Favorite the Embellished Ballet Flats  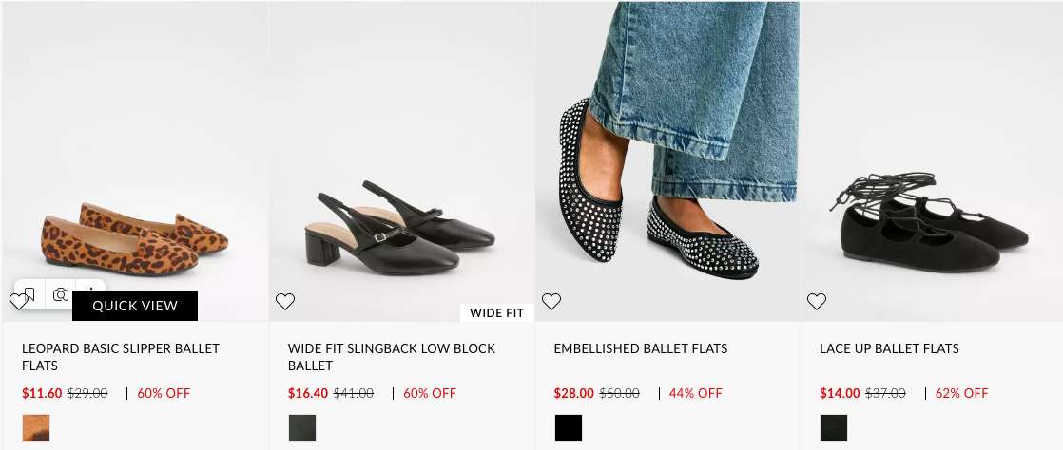(x=551, y=302)
